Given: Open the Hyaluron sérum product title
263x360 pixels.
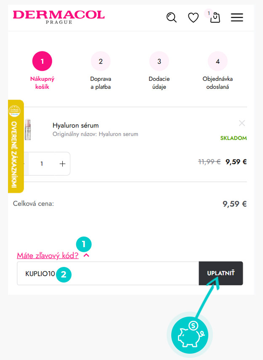Looking at the screenshot, I should [75, 125].
